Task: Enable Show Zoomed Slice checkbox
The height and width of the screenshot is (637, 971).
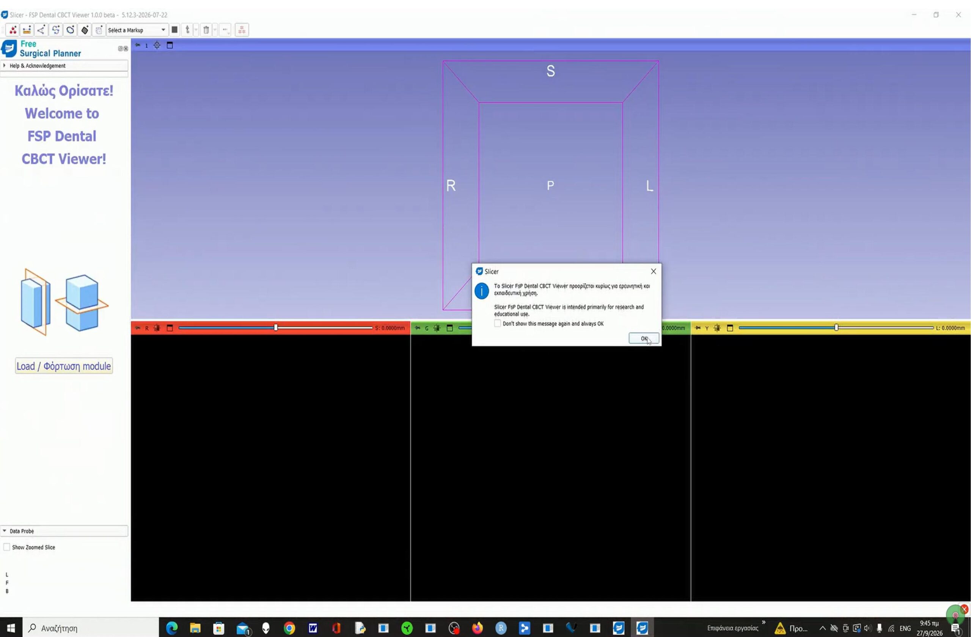Action: pos(6,547)
